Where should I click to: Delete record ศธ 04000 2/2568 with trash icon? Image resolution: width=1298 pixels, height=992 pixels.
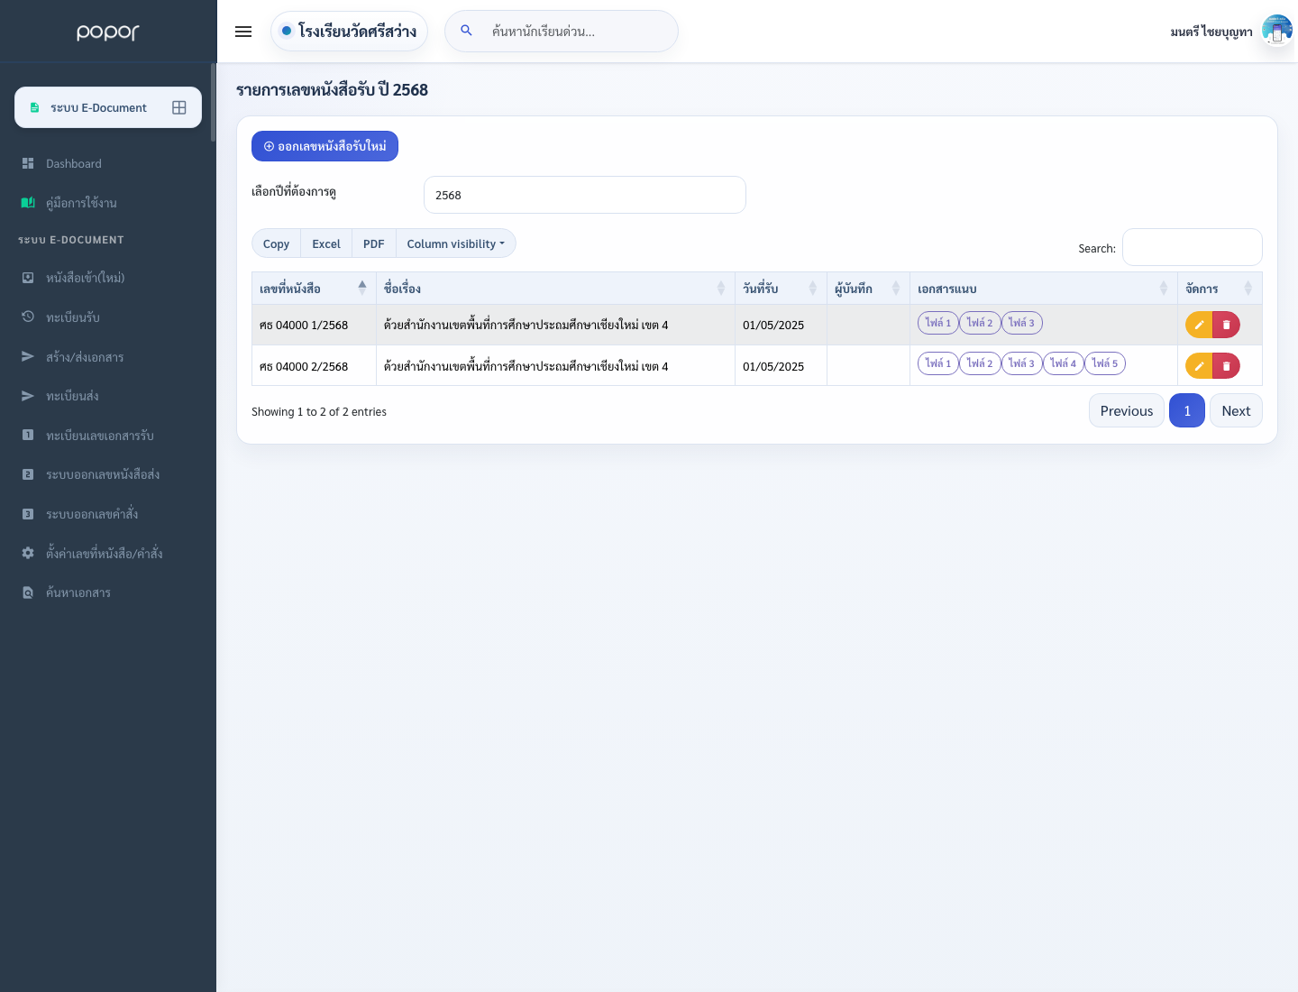1227,365
